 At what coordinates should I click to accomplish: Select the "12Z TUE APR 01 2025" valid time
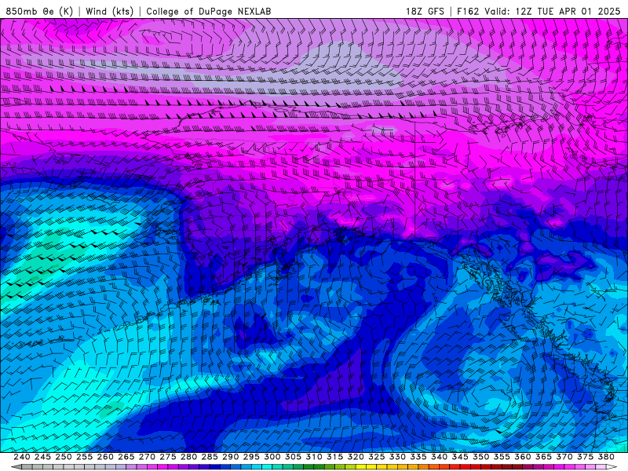click(568, 11)
